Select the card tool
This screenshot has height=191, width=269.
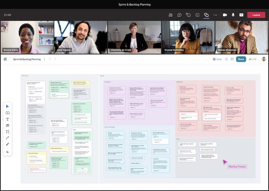tap(7, 113)
